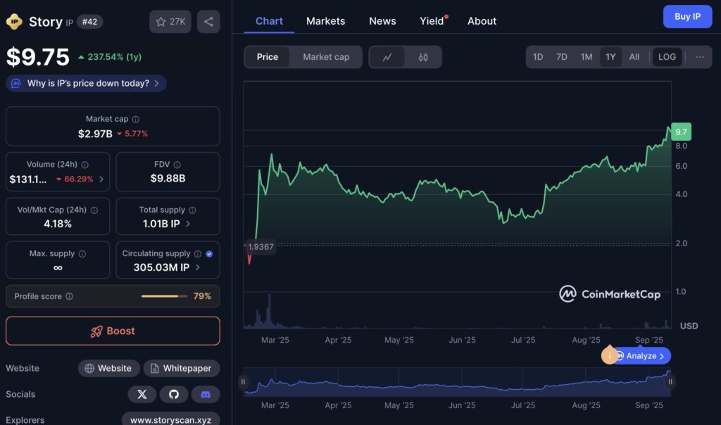
Task: Click the Boost button
Action: (x=113, y=331)
